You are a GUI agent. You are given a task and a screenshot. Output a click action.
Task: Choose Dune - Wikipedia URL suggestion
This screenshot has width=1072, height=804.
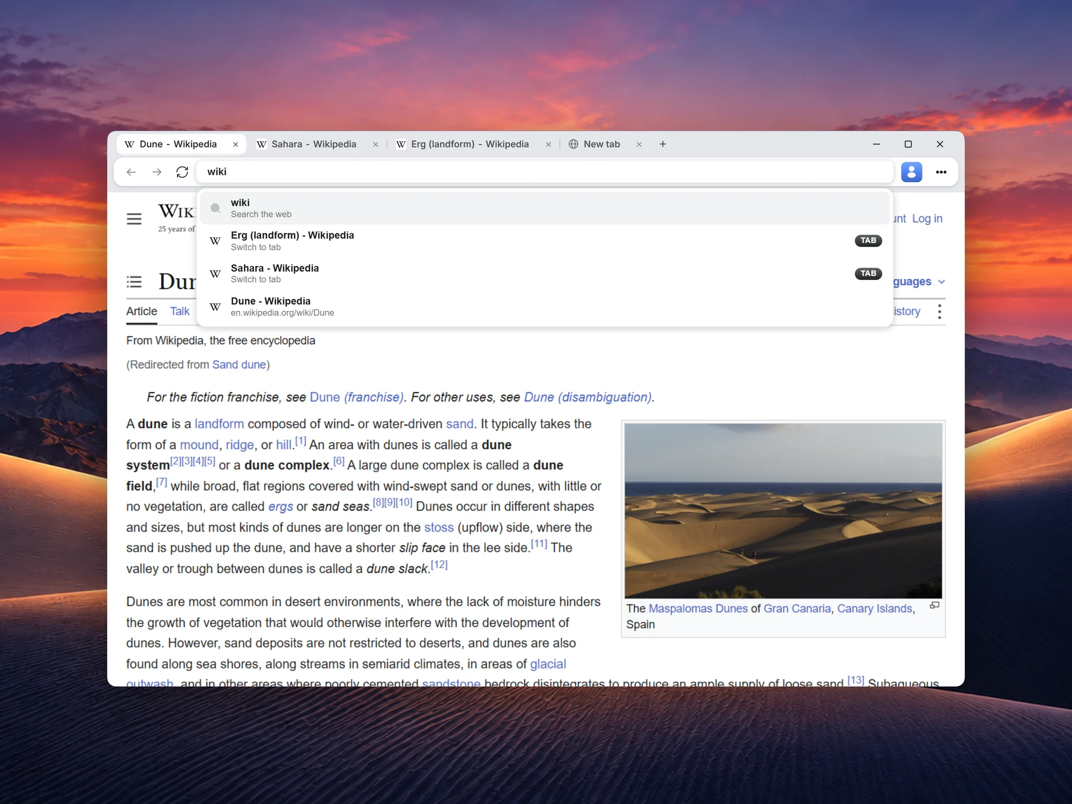(545, 307)
